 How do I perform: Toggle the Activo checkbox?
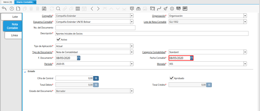tap(58, 39)
